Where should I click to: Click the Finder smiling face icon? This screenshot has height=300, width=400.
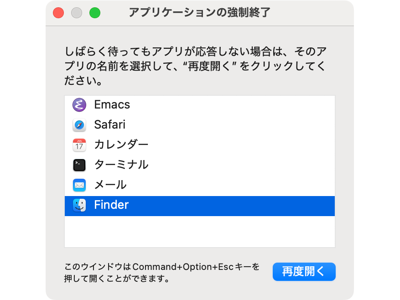pos(79,205)
